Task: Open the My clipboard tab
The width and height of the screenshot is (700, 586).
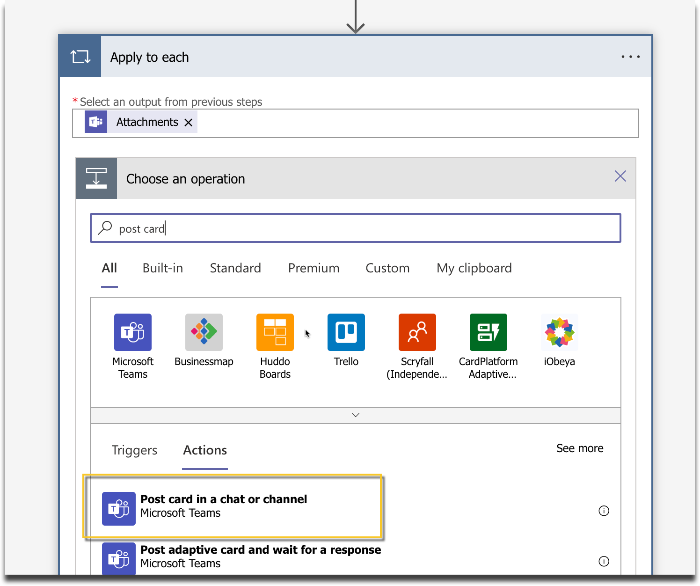Action: pos(474,268)
